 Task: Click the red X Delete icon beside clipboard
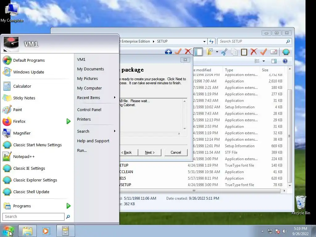pos(254,52)
